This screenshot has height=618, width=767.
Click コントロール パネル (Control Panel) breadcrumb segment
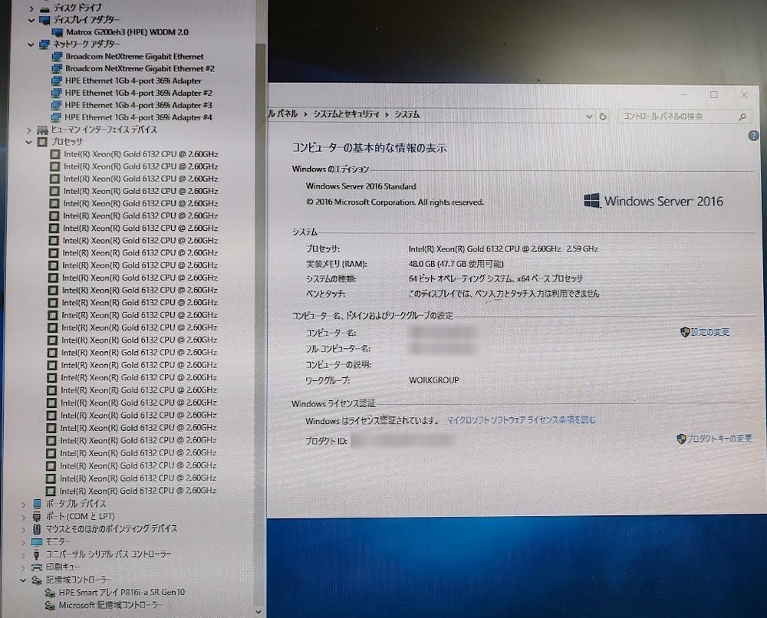pos(282,114)
